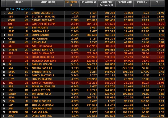The image size is (168, 118).
Task: Select the BANK OF MONTREAL row
Action: tap(83, 83)
